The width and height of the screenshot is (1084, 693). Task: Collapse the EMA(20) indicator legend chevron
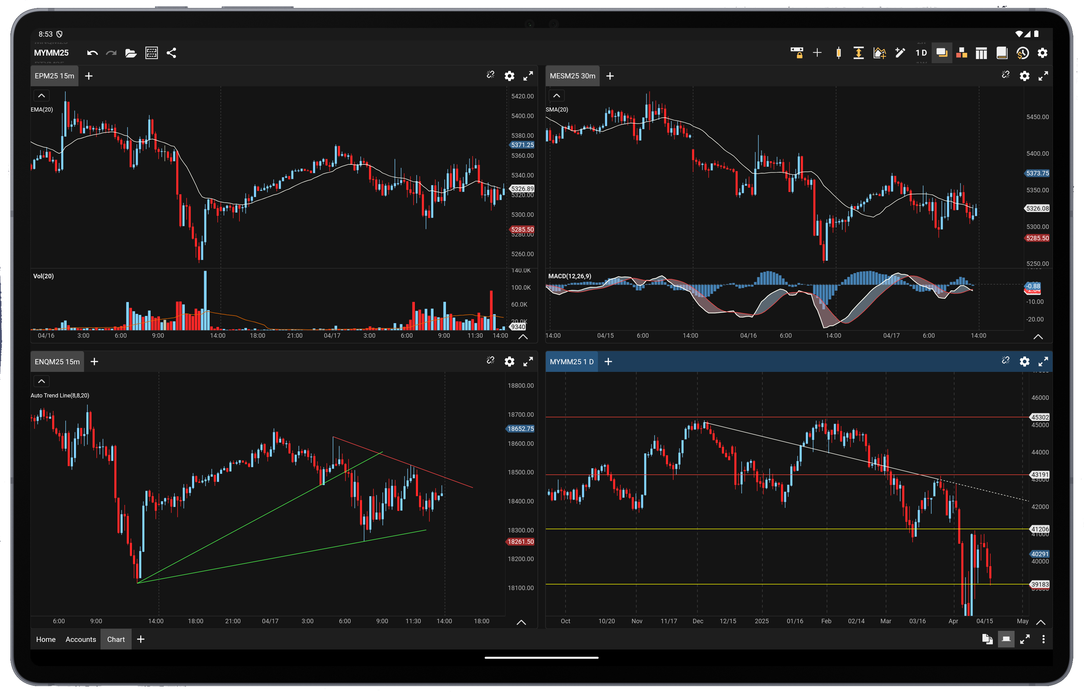41,95
